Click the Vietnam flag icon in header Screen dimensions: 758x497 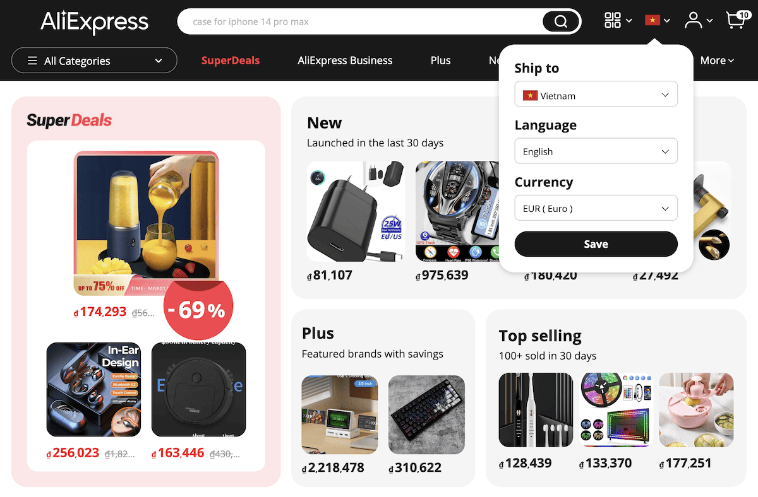pos(652,21)
